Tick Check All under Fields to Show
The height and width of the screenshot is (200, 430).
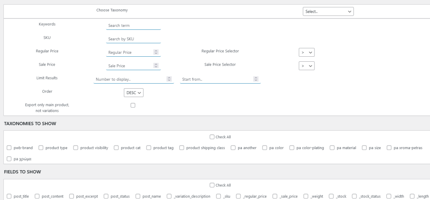(212, 185)
